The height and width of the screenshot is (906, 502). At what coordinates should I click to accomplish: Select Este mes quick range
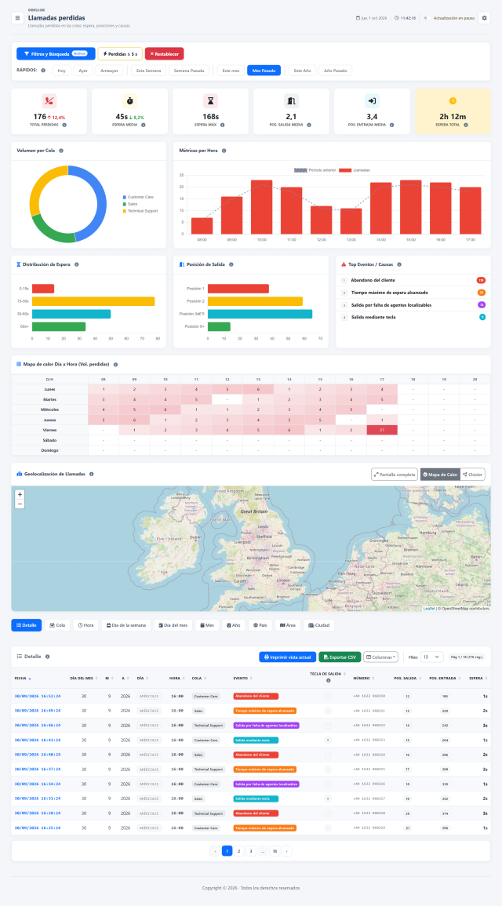[231, 71]
